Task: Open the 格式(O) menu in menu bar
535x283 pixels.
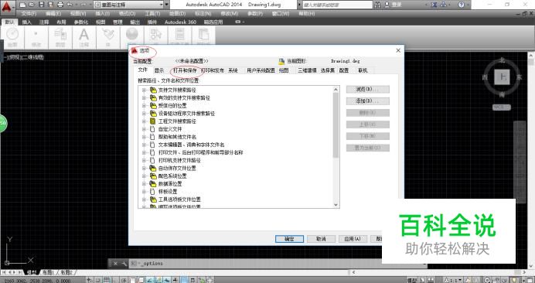Action: 127,14
